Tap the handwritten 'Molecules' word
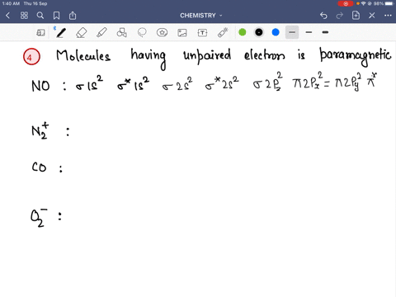 click(x=83, y=55)
